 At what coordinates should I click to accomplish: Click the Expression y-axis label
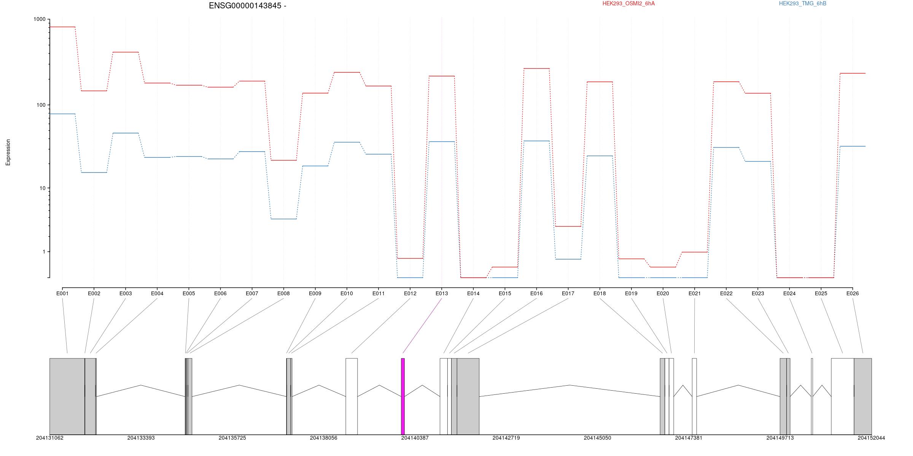pyautogui.click(x=8, y=152)
